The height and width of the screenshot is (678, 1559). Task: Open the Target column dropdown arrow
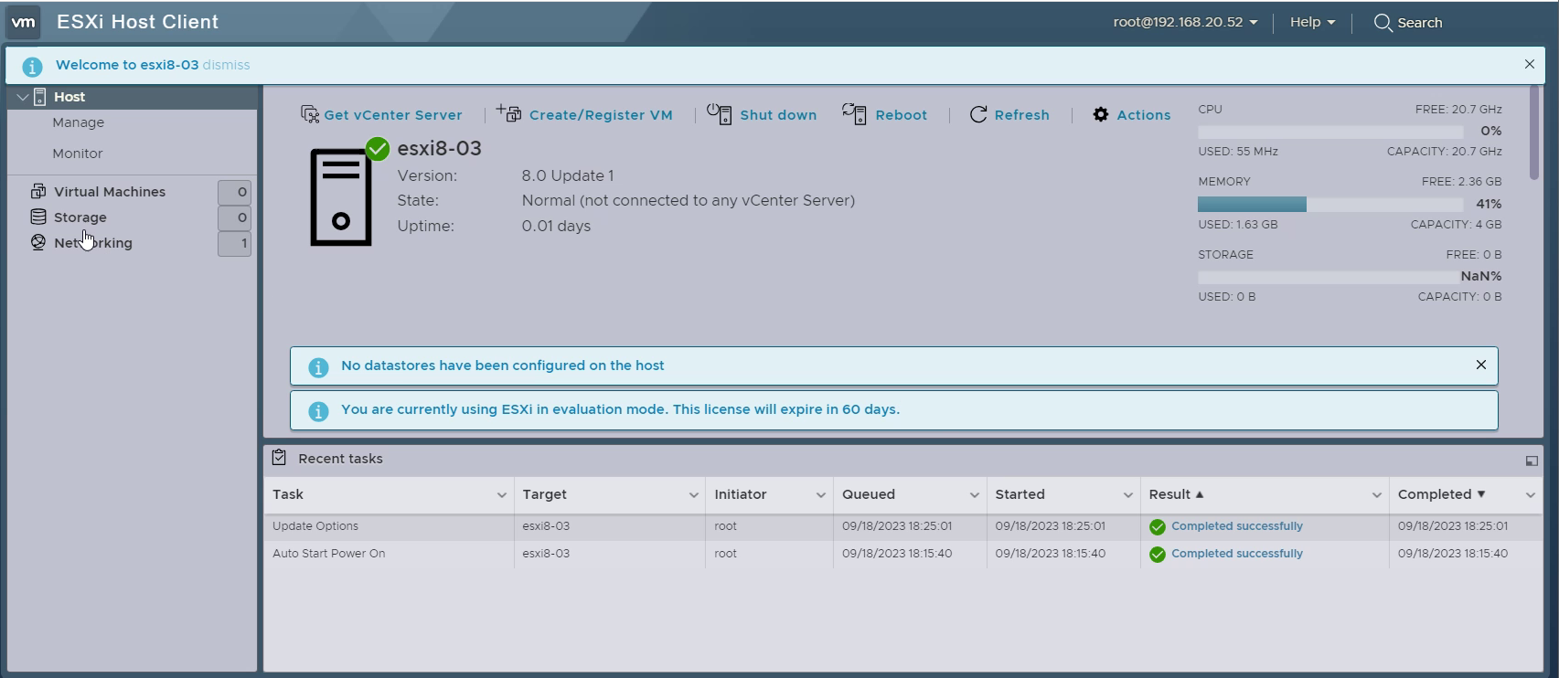pyautogui.click(x=694, y=495)
